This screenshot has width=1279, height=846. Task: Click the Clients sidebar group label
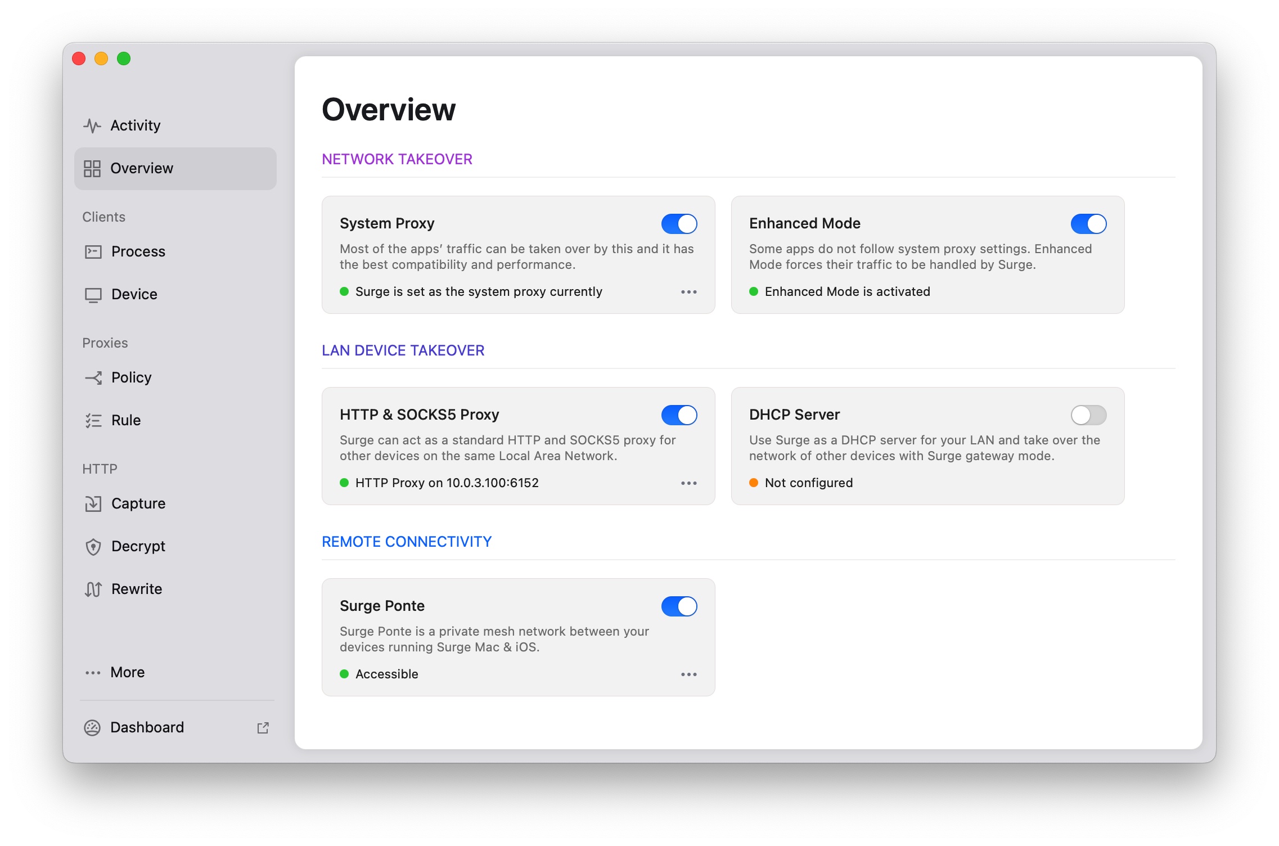[x=104, y=217]
